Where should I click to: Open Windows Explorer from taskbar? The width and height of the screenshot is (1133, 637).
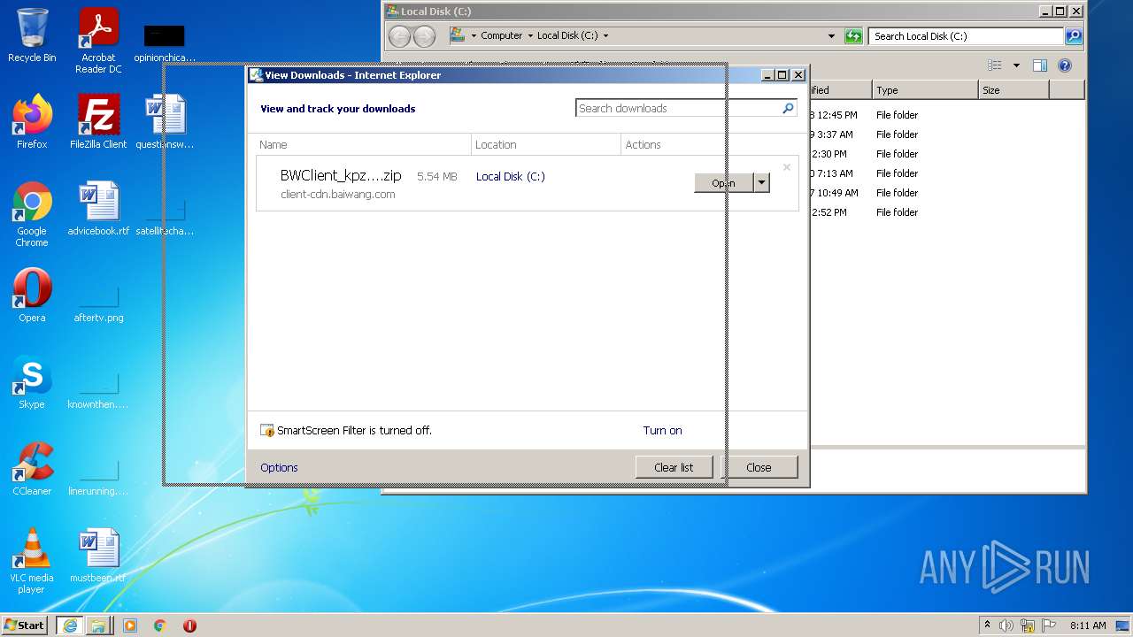pos(98,625)
